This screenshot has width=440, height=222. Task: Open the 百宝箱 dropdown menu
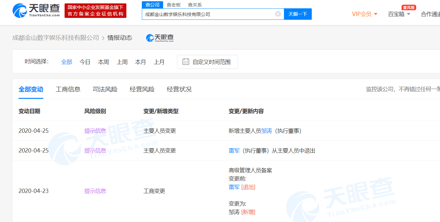click(x=399, y=14)
